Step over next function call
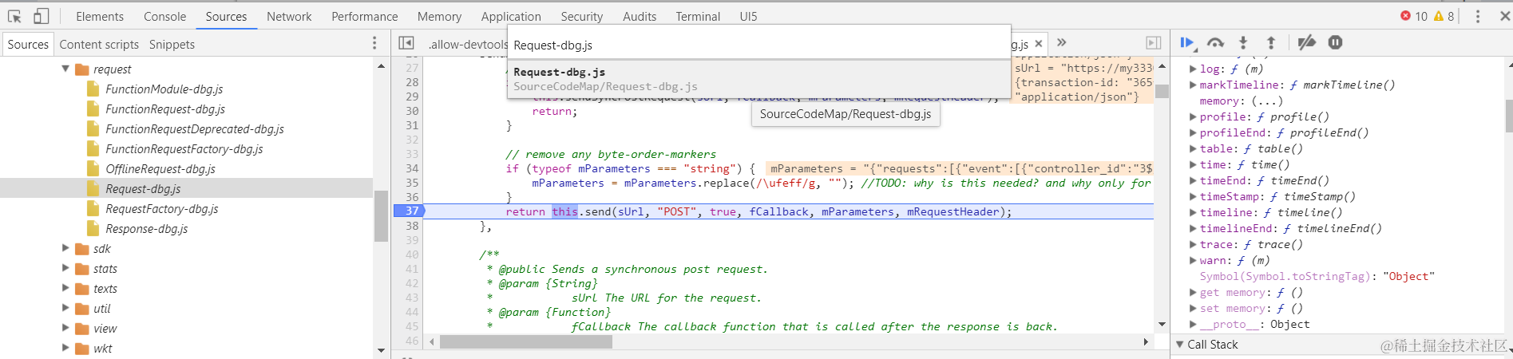Image resolution: width=1513 pixels, height=359 pixels. point(1215,43)
